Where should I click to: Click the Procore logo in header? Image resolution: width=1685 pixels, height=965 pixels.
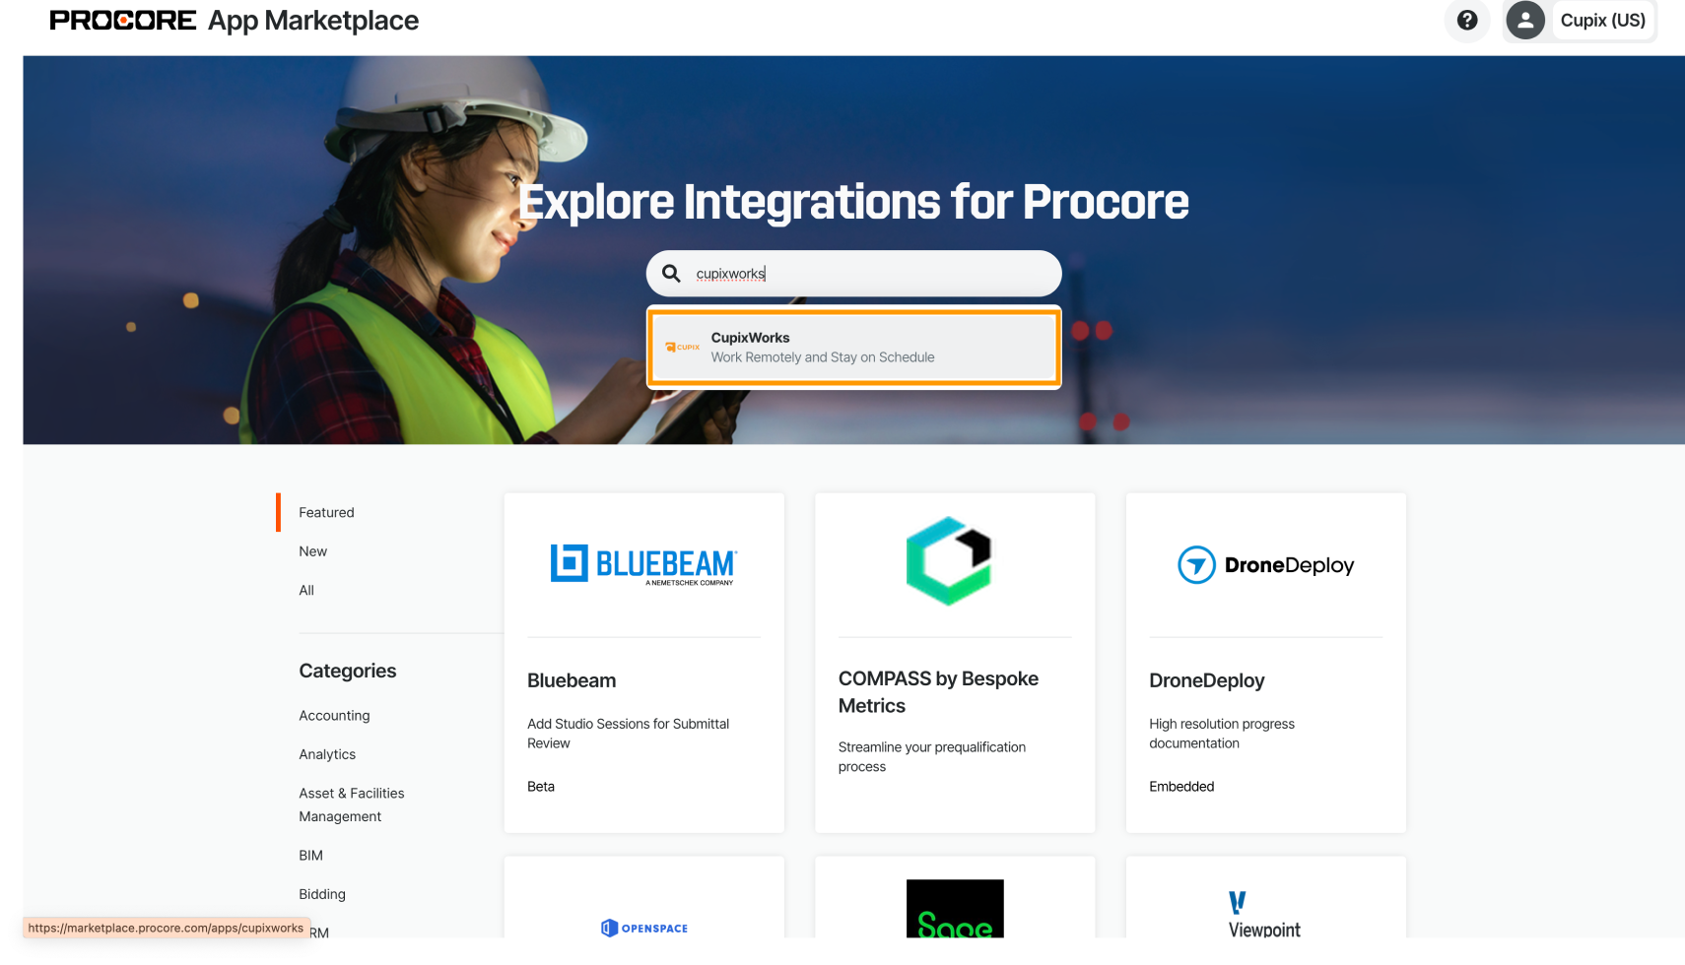click(x=123, y=21)
